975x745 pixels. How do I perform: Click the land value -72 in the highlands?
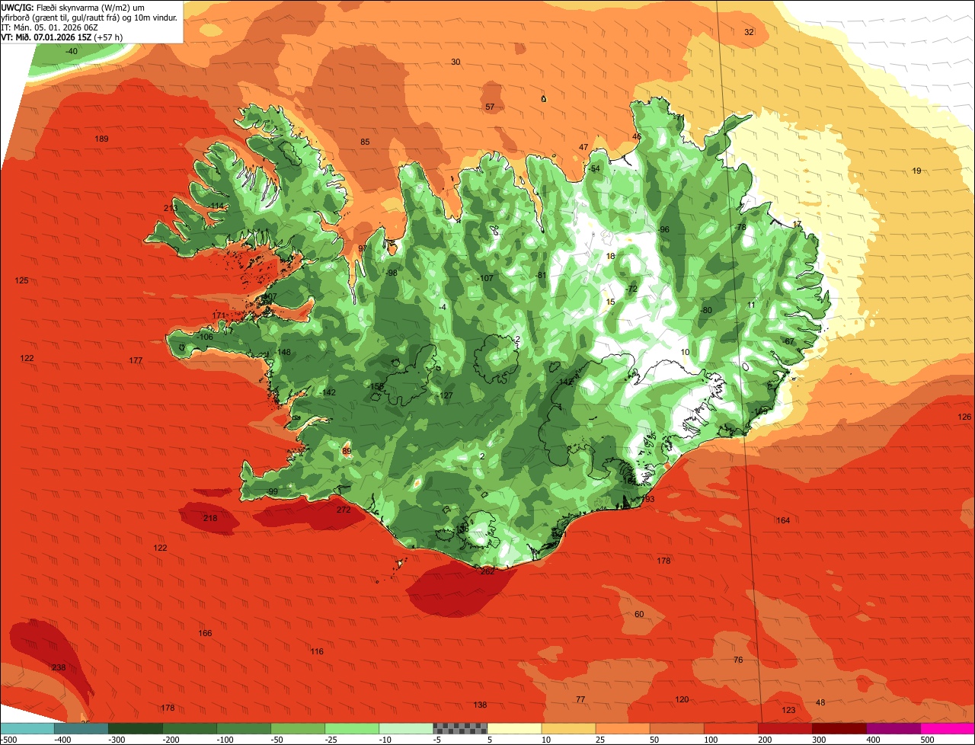pos(631,289)
